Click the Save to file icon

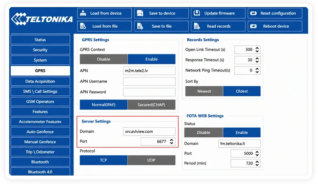click(x=140, y=26)
